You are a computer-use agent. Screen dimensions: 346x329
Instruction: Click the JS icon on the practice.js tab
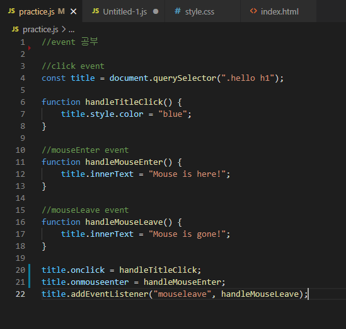[x=11, y=11]
